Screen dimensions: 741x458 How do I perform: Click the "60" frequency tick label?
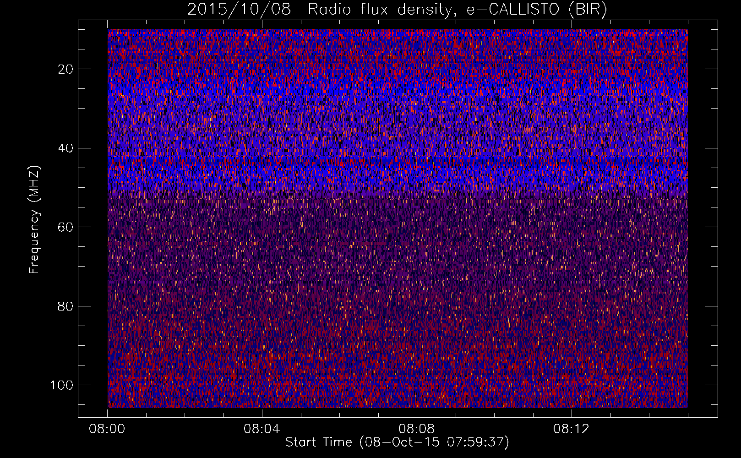click(x=65, y=227)
